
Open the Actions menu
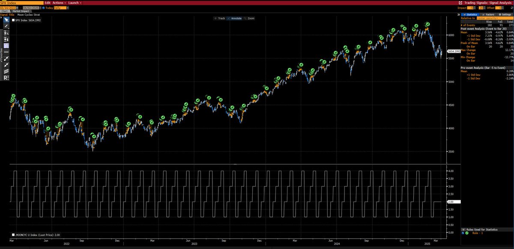click(x=59, y=3)
